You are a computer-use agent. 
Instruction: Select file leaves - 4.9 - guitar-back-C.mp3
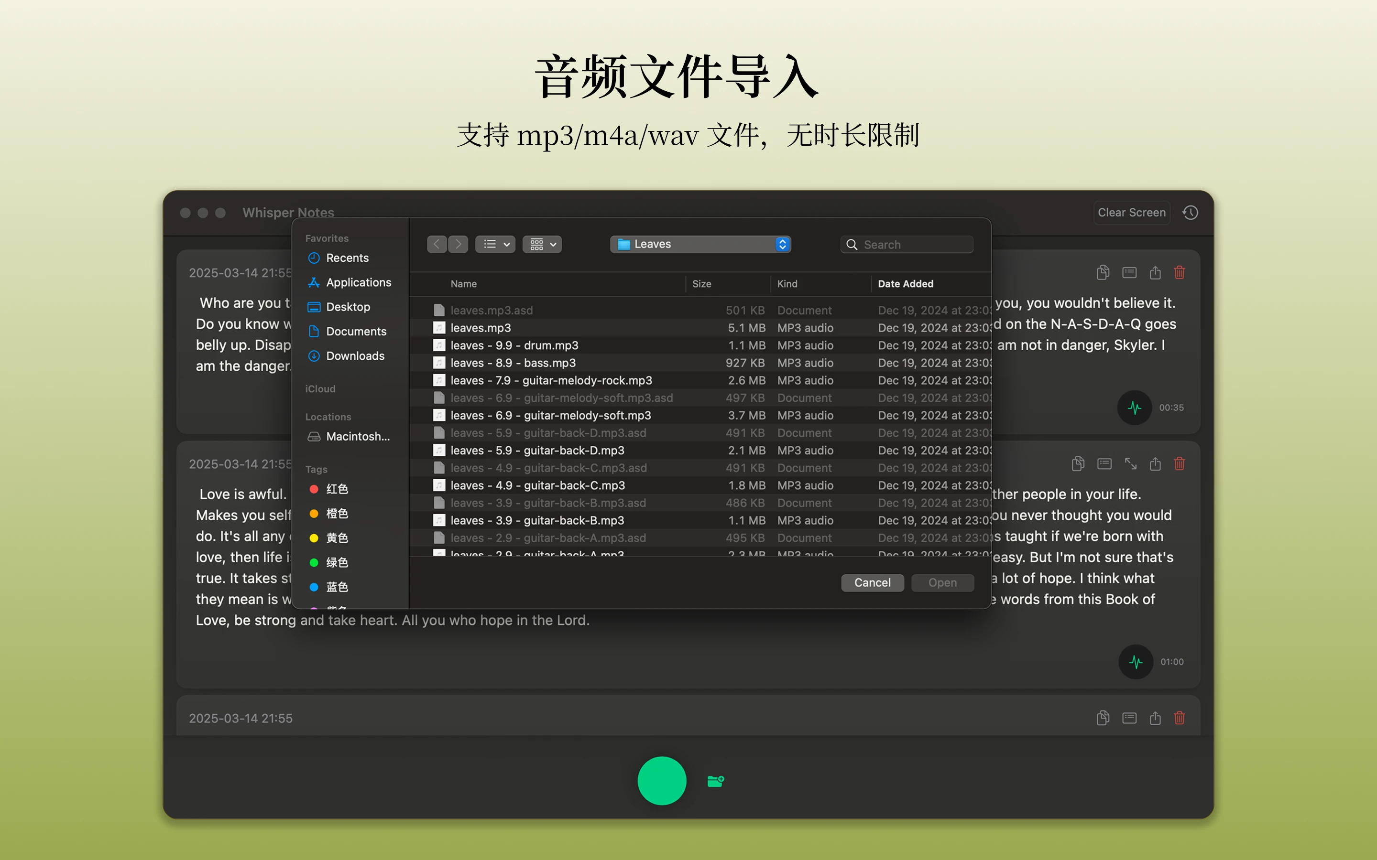700,485
